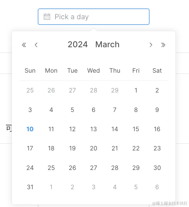Pick March 15 on the calendar

pyautogui.click(x=136, y=129)
